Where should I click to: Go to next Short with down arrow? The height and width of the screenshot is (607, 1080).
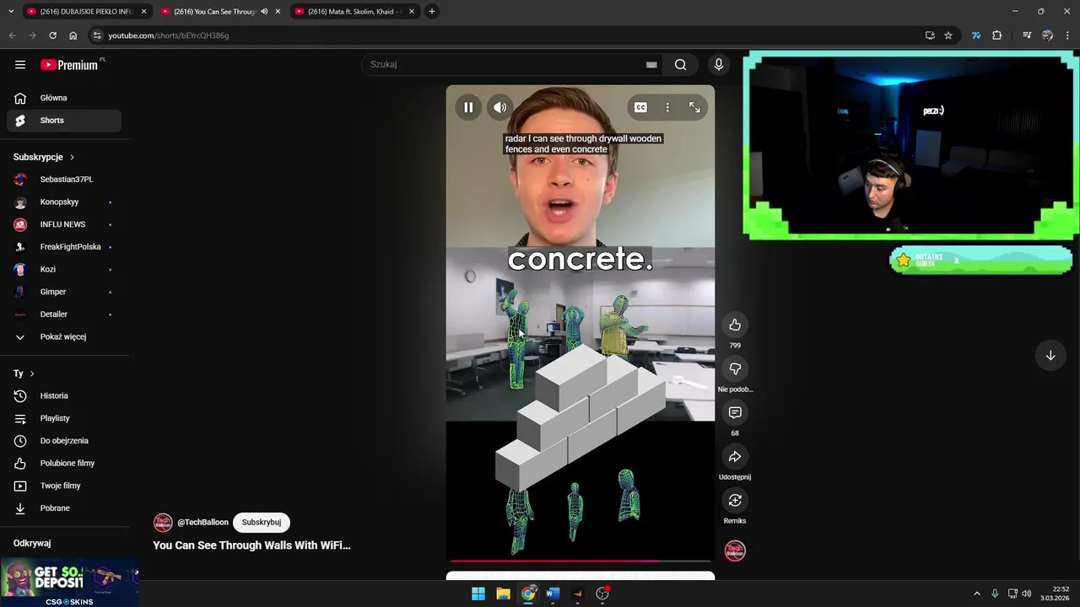click(x=1050, y=355)
